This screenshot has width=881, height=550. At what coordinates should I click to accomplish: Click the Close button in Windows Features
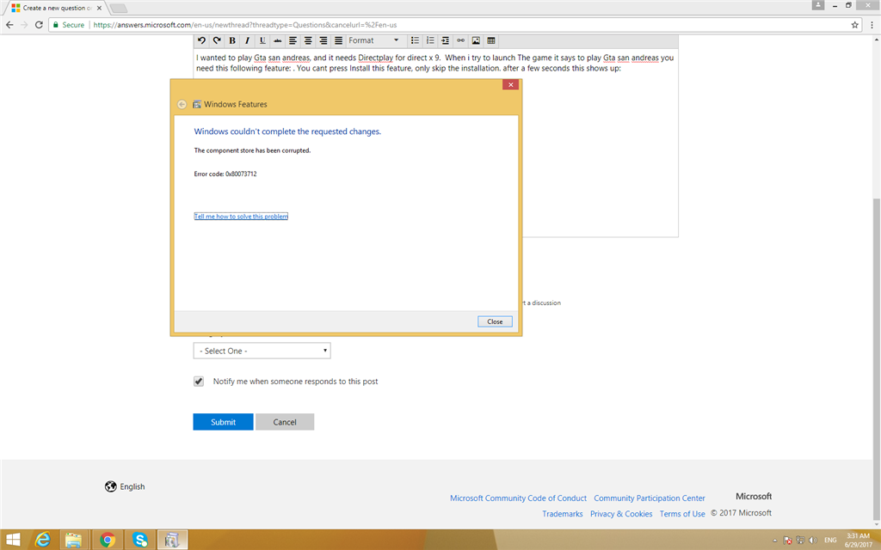tap(495, 321)
